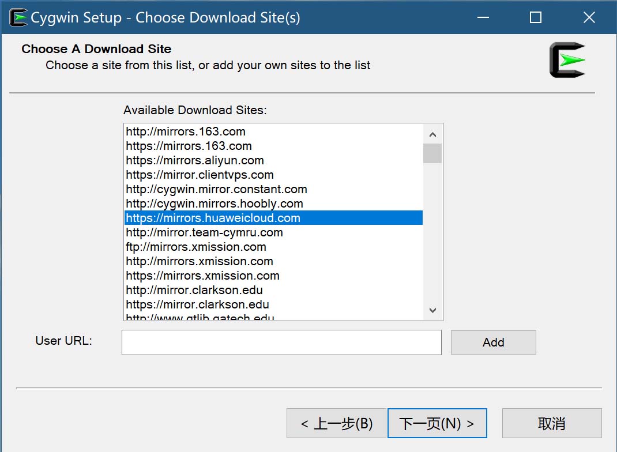This screenshot has width=617, height=452.
Task: Select http://cygwin.mirror.constant.com entry
Action: tap(273, 189)
